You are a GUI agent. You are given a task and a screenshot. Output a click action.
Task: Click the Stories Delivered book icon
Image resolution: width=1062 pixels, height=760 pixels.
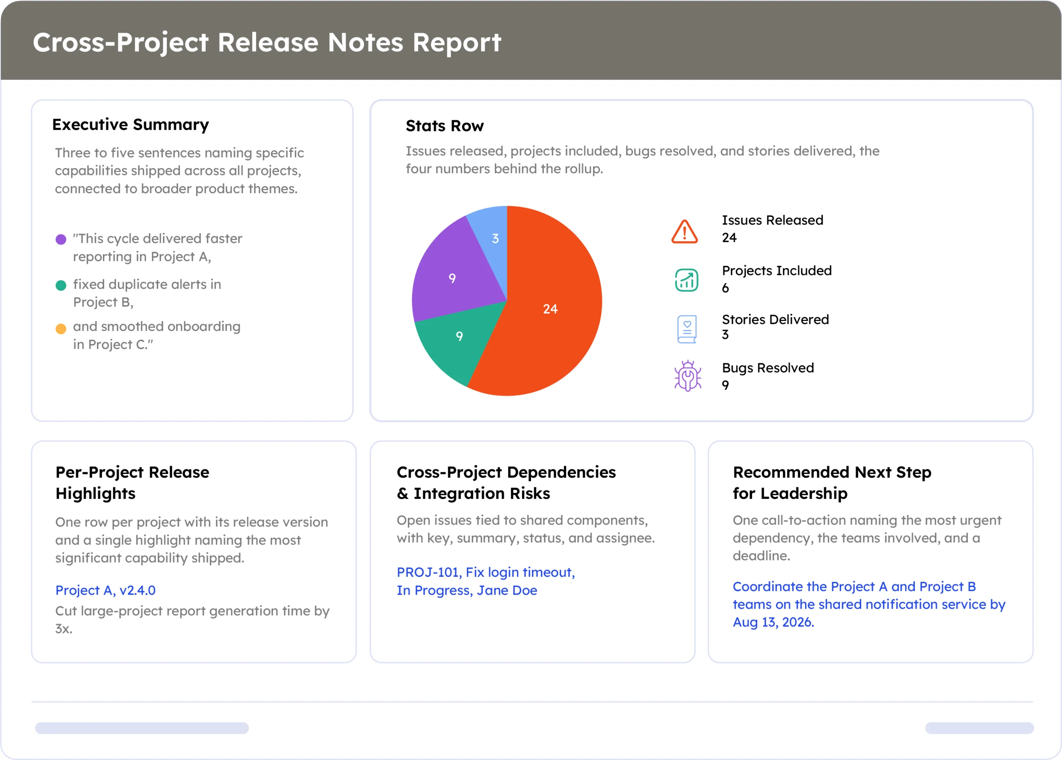pyautogui.click(x=687, y=329)
